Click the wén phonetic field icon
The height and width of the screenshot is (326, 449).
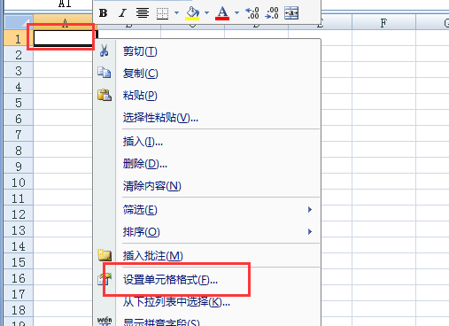[x=105, y=321]
